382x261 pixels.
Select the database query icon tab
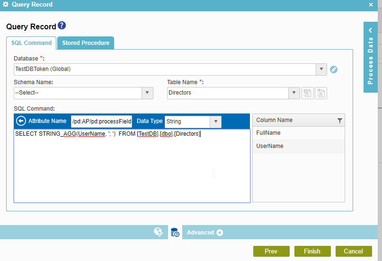[175, 232]
